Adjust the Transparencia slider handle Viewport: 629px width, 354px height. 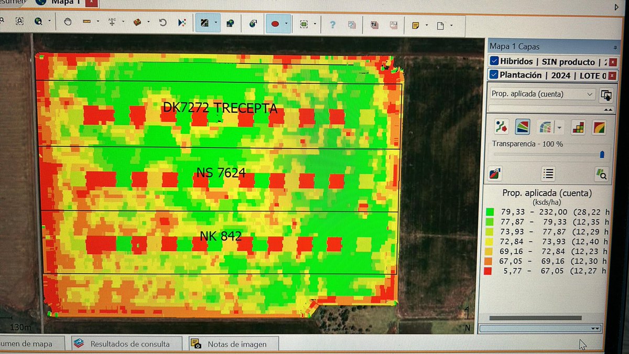[602, 154]
